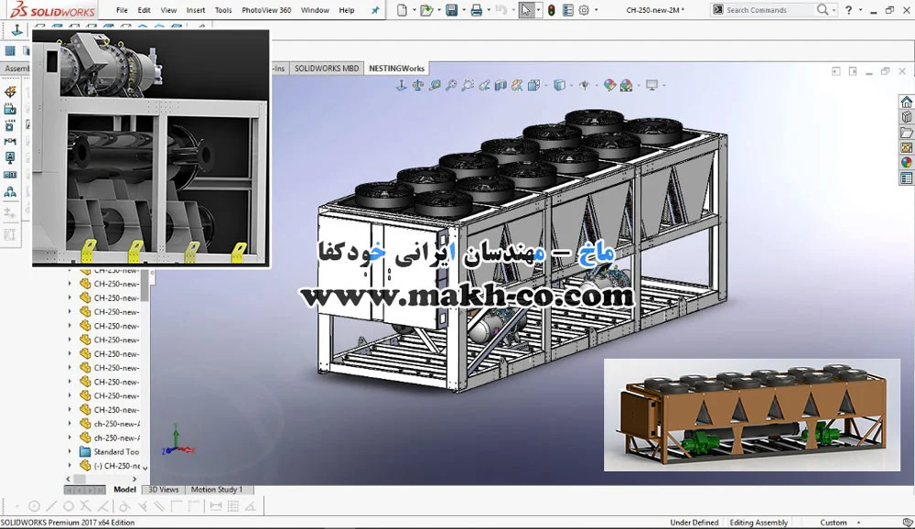Open the Appearances color ball task pane icon
915x529 pixels.
click(x=906, y=162)
